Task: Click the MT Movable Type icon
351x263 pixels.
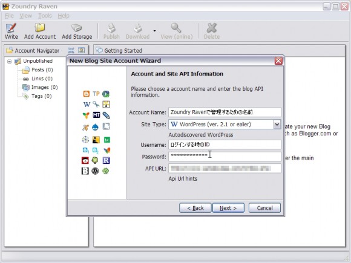Action: coord(96,115)
